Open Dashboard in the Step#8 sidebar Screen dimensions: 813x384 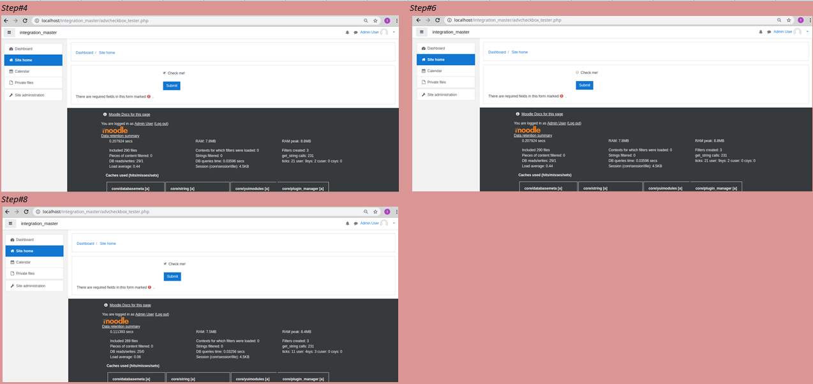coord(34,240)
